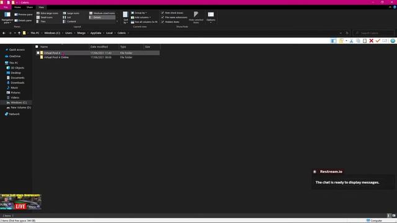The image size is (397, 223).
Task: Open the Add columns dropdown
Action: 141,17
